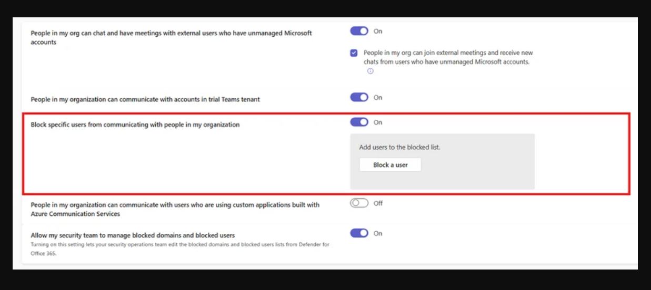
Task: Click the 'Add users to the blocked list' text
Action: click(x=399, y=147)
